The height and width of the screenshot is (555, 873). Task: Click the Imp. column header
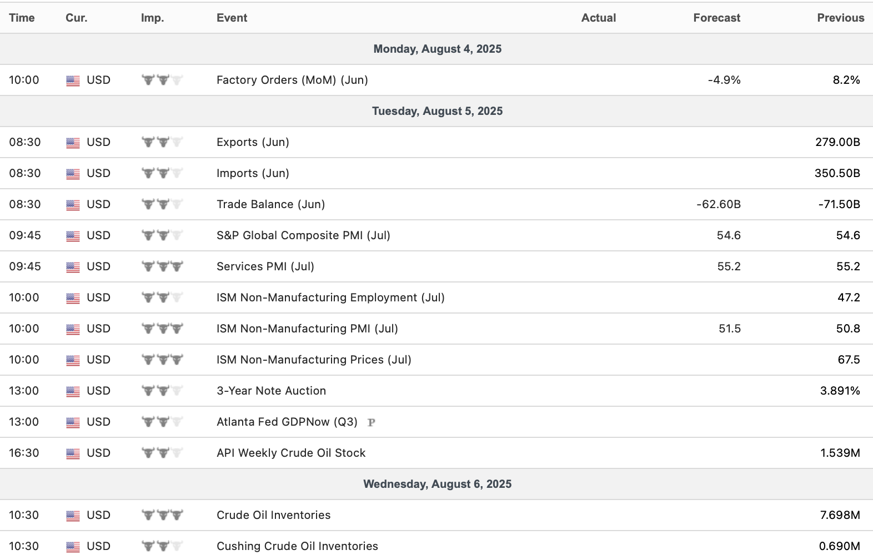tap(152, 18)
